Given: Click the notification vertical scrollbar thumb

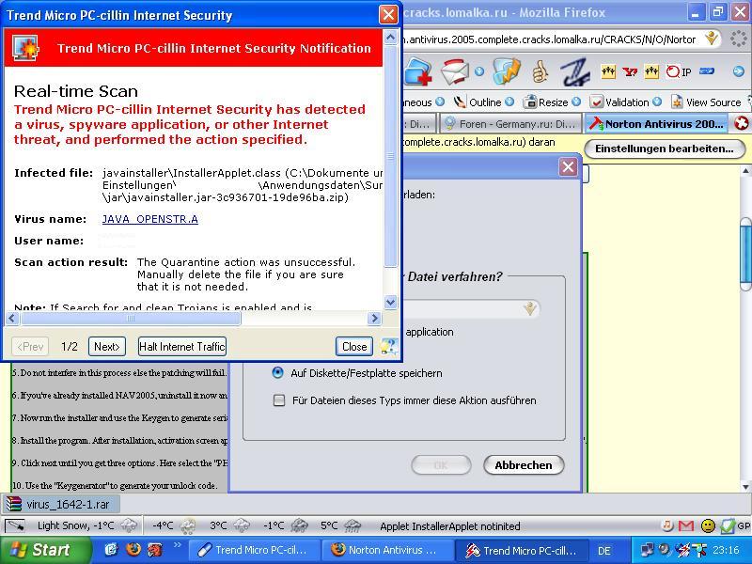Looking at the screenshot, I should pyautogui.click(x=390, y=156).
